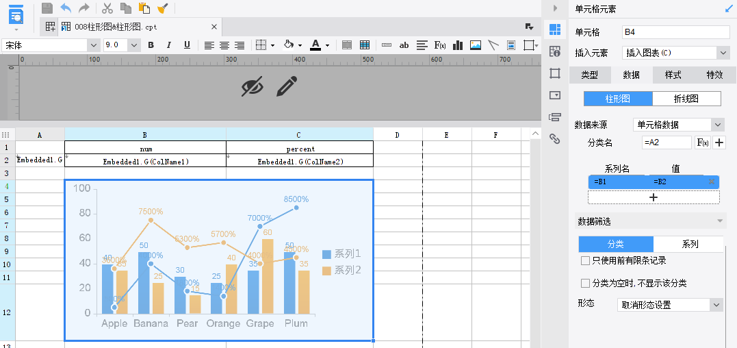Open formula editor for 分类名
This screenshot has width=737, height=348.
coord(702,142)
